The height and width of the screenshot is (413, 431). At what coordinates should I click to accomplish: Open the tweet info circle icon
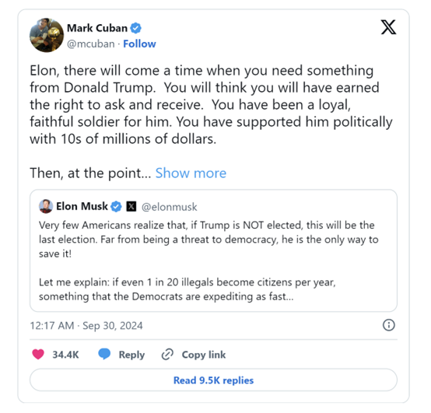tap(389, 325)
